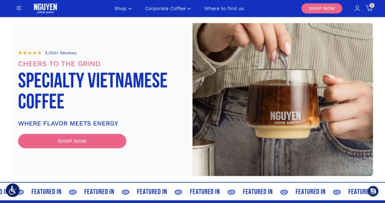Screen dimensions: 385x203
Task: Click the cart item count badge
Action: (x=372, y=5)
